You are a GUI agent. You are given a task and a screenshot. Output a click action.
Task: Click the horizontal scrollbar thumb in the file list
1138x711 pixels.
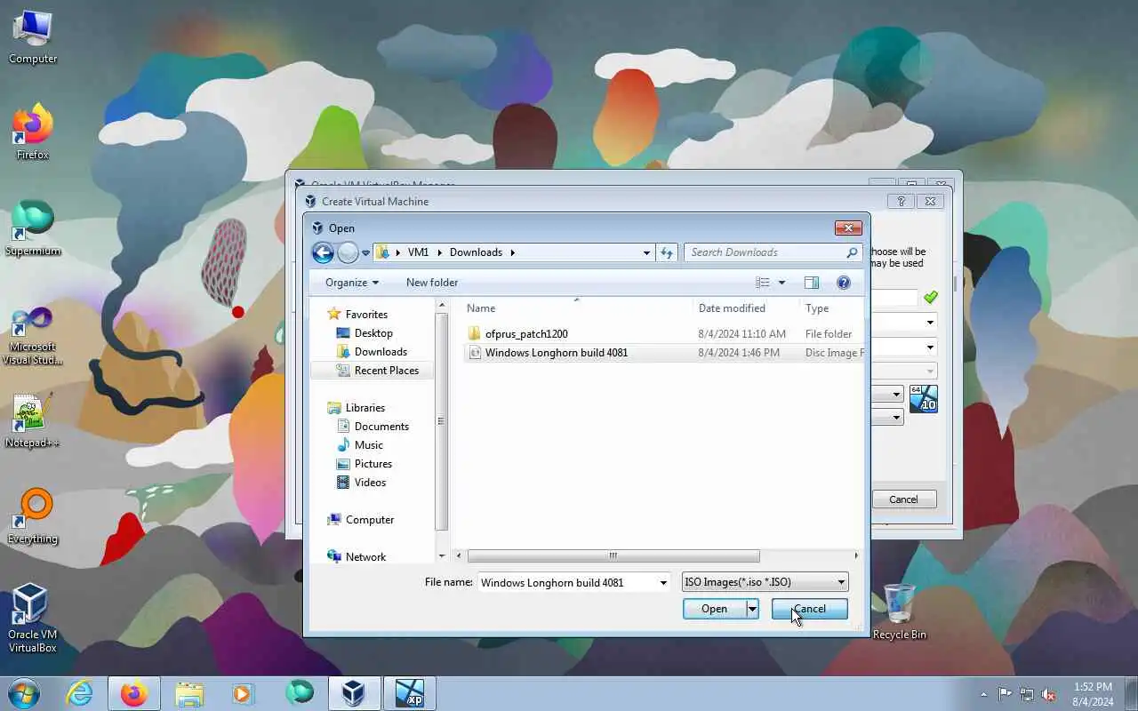[613, 555]
